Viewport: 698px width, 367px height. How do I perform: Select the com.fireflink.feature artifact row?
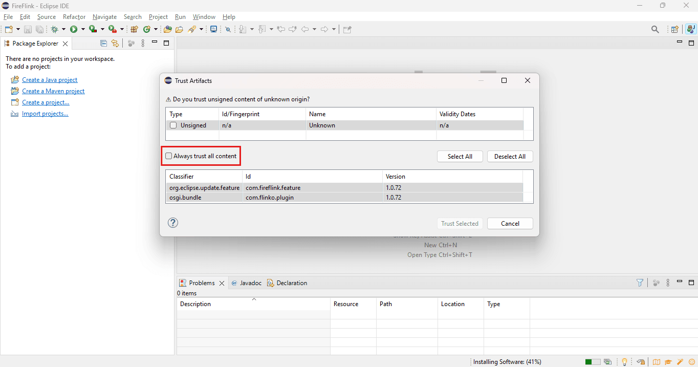(344, 188)
